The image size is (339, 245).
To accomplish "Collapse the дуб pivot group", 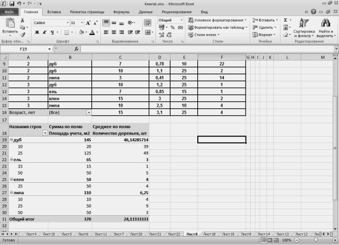I will [12, 140].
